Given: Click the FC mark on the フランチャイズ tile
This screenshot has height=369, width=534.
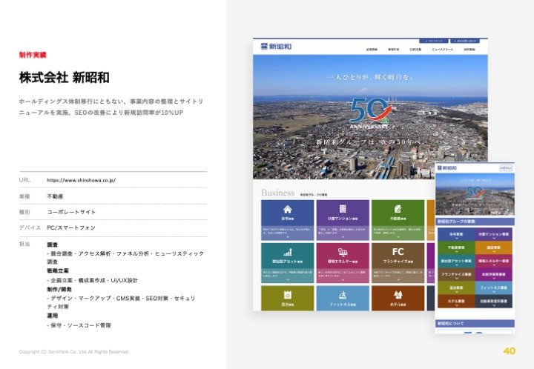Looking at the screenshot, I should 398,252.
